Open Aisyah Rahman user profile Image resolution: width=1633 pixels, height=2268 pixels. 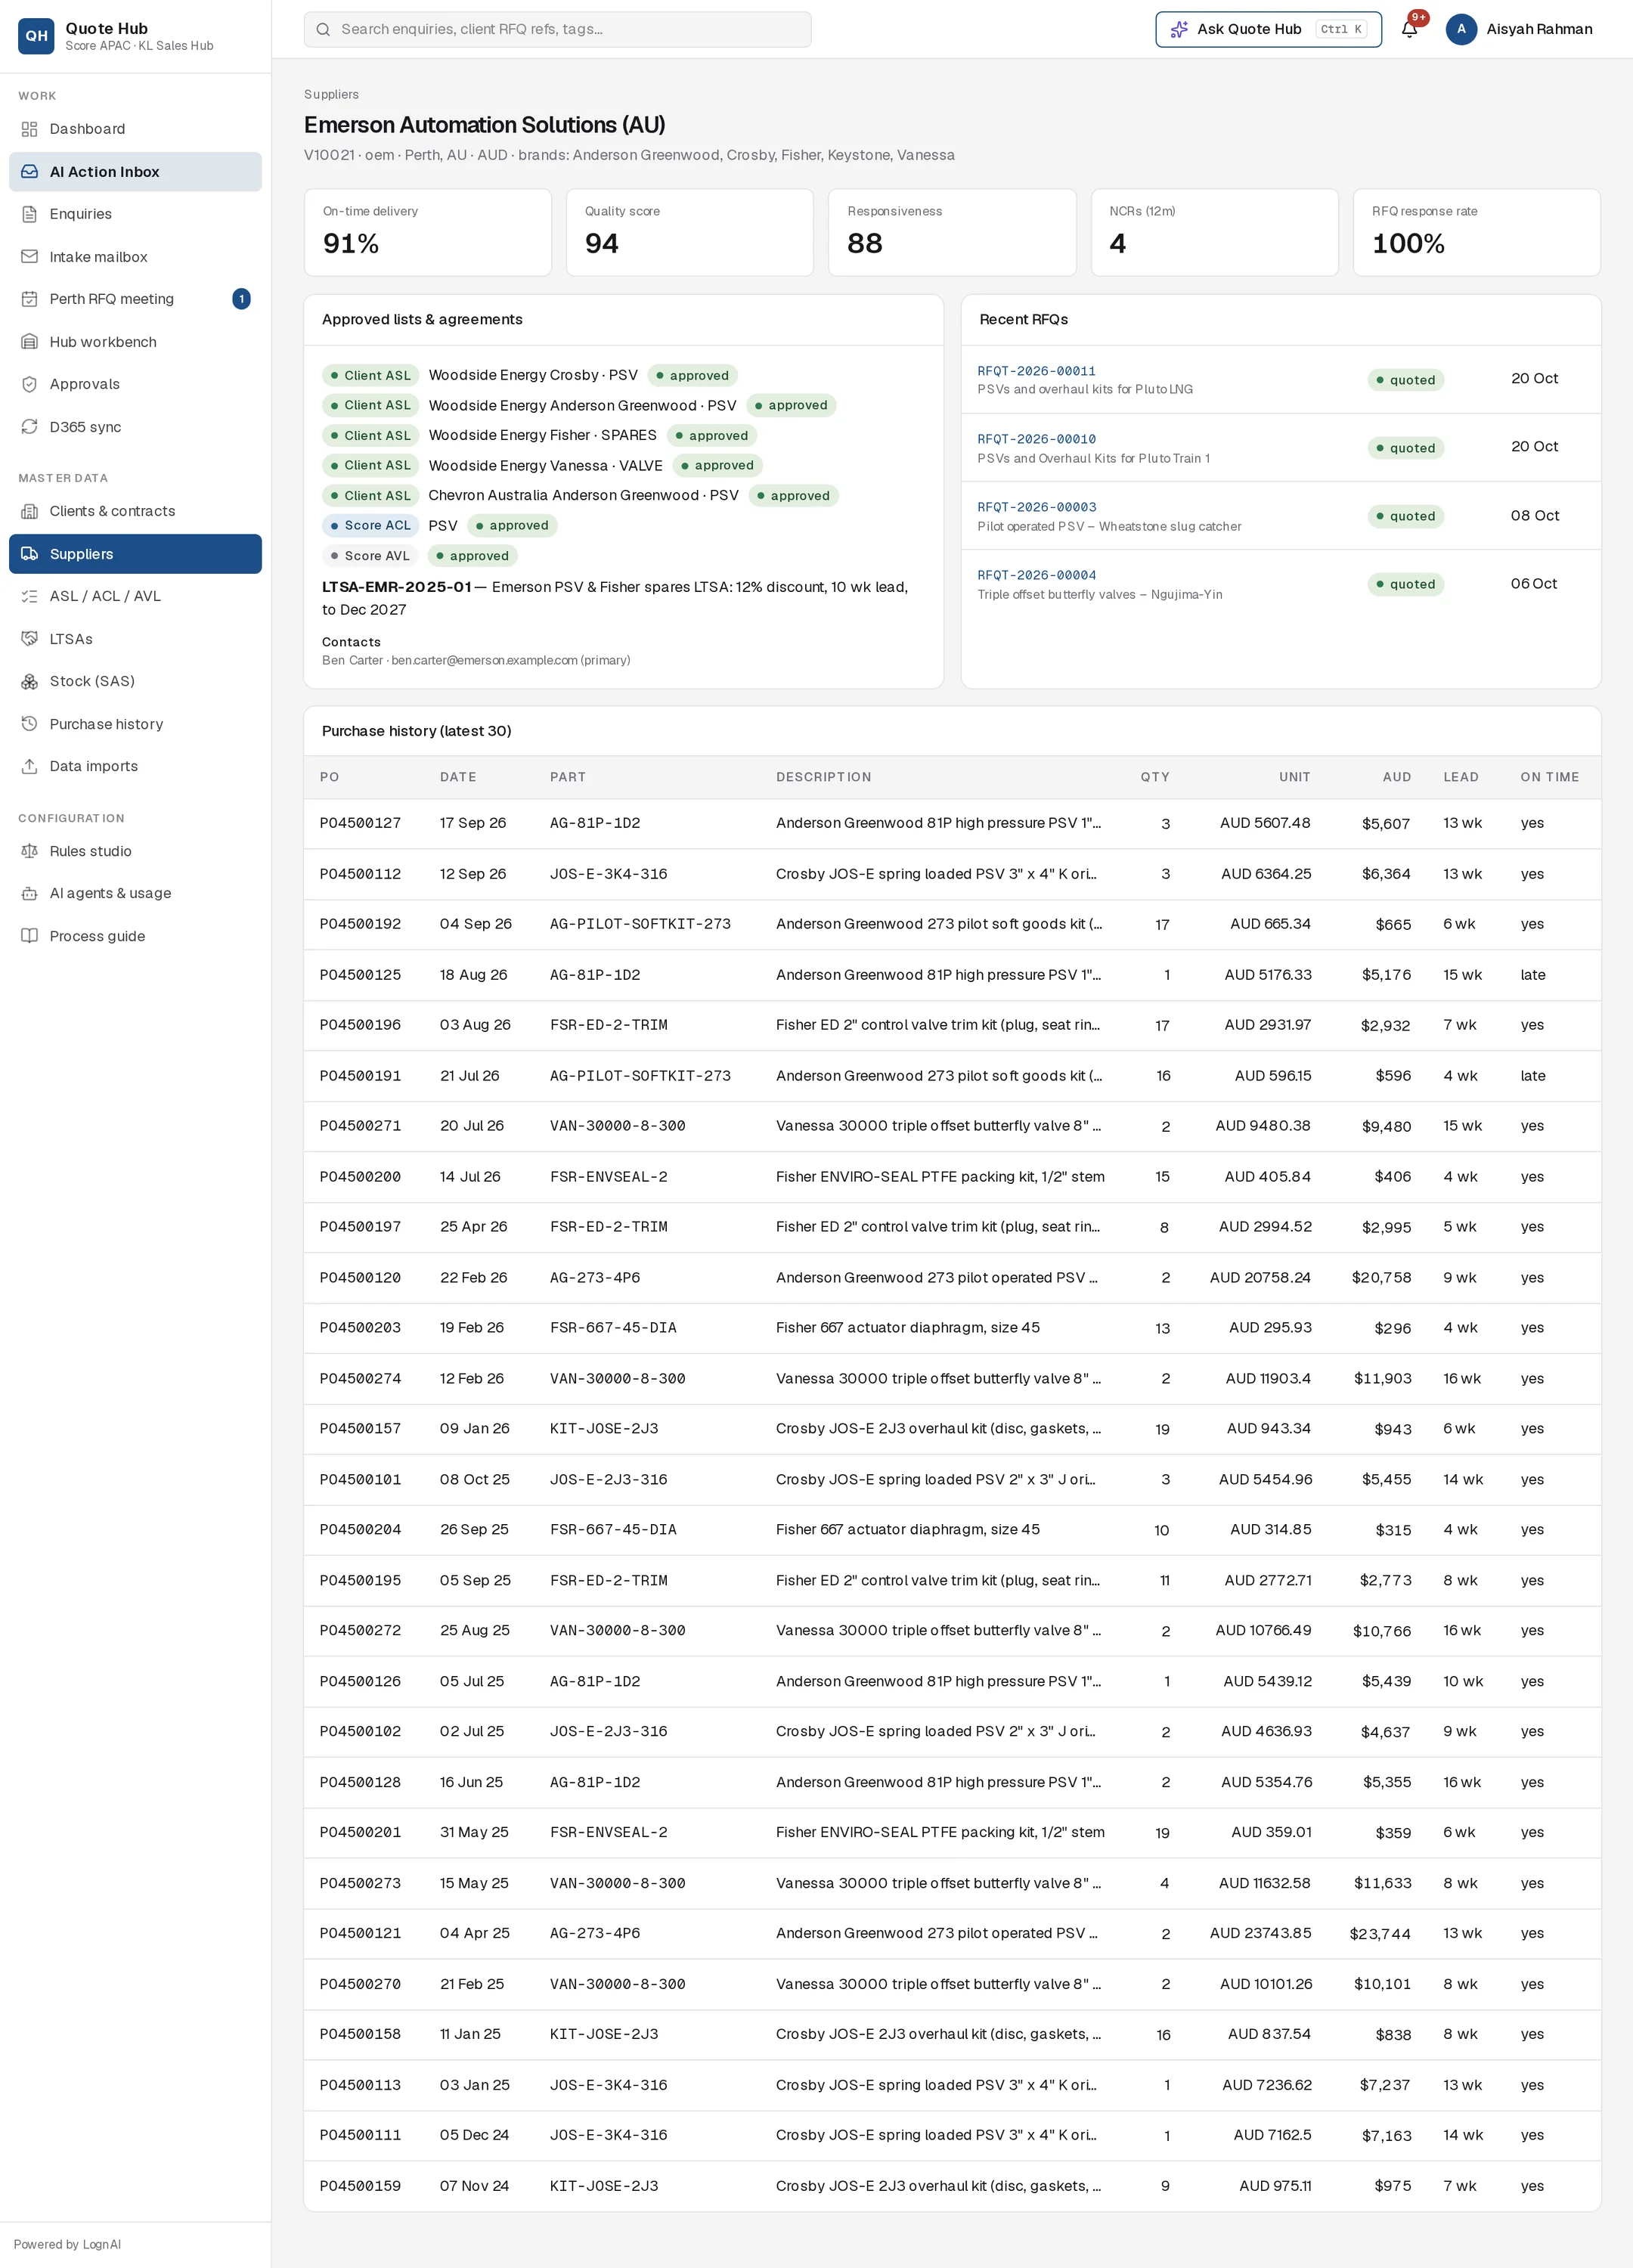pyautogui.click(x=1519, y=29)
